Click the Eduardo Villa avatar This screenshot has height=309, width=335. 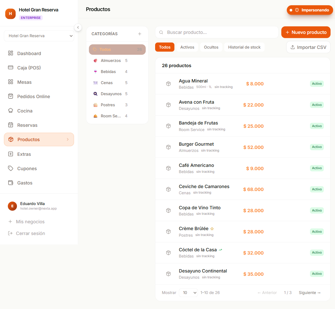click(x=12, y=206)
